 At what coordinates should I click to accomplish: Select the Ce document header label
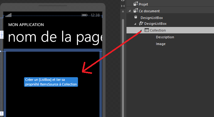point(149,11)
